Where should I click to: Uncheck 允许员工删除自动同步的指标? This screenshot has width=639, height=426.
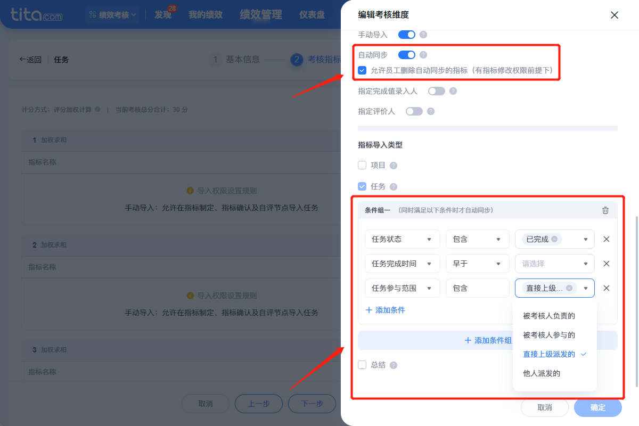coord(362,70)
